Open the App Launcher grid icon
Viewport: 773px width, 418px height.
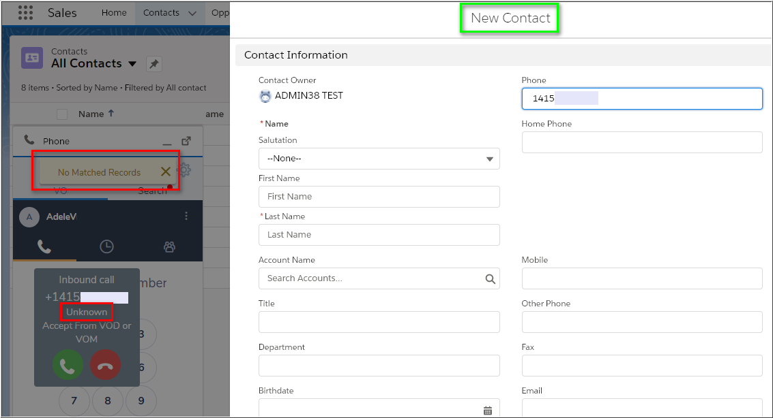pos(25,13)
